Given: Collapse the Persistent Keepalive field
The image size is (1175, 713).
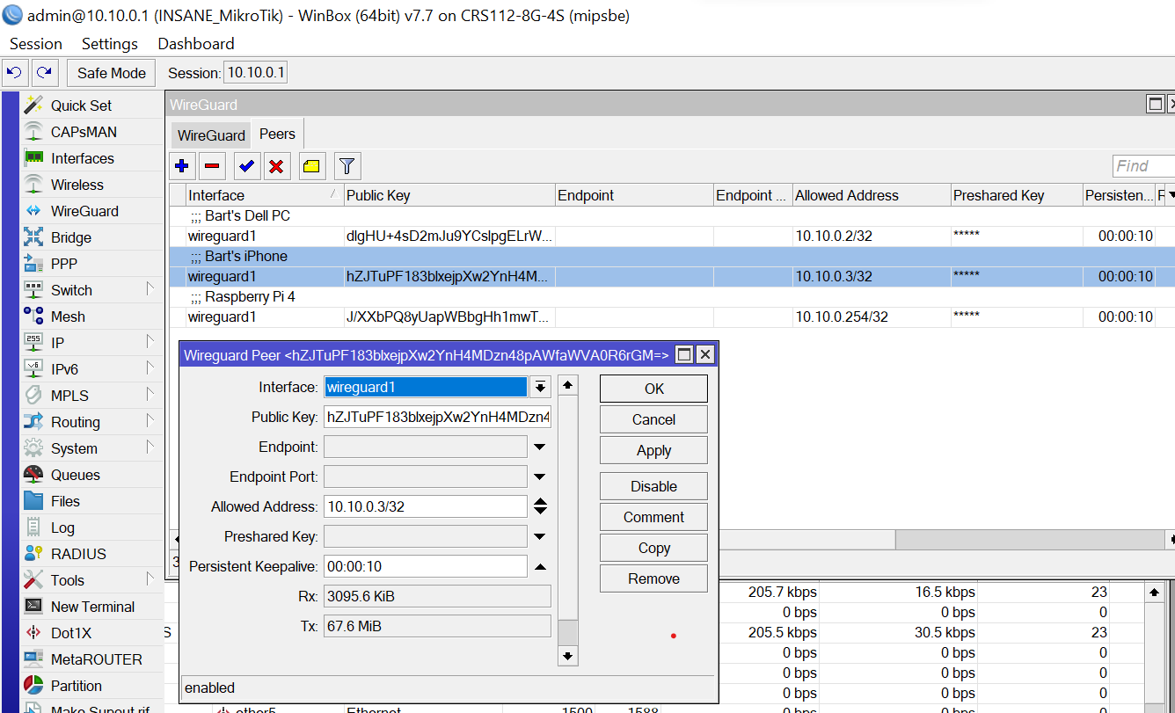Looking at the screenshot, I should (540, 566).
